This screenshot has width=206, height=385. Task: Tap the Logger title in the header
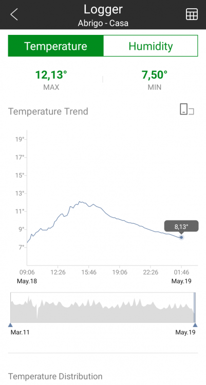coord(103,9)
